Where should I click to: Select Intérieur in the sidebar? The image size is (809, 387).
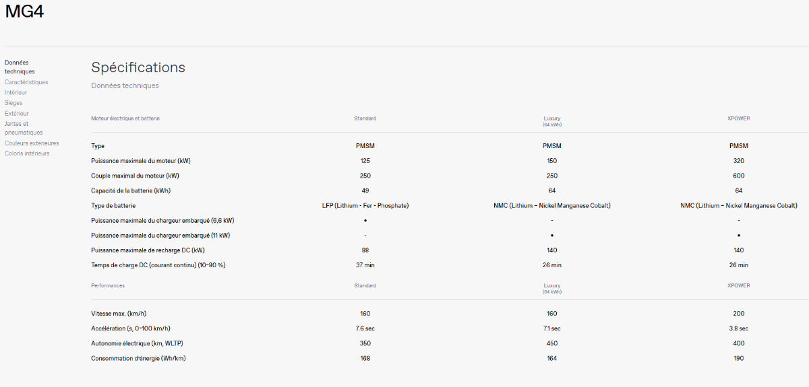(x=16, y=92)
